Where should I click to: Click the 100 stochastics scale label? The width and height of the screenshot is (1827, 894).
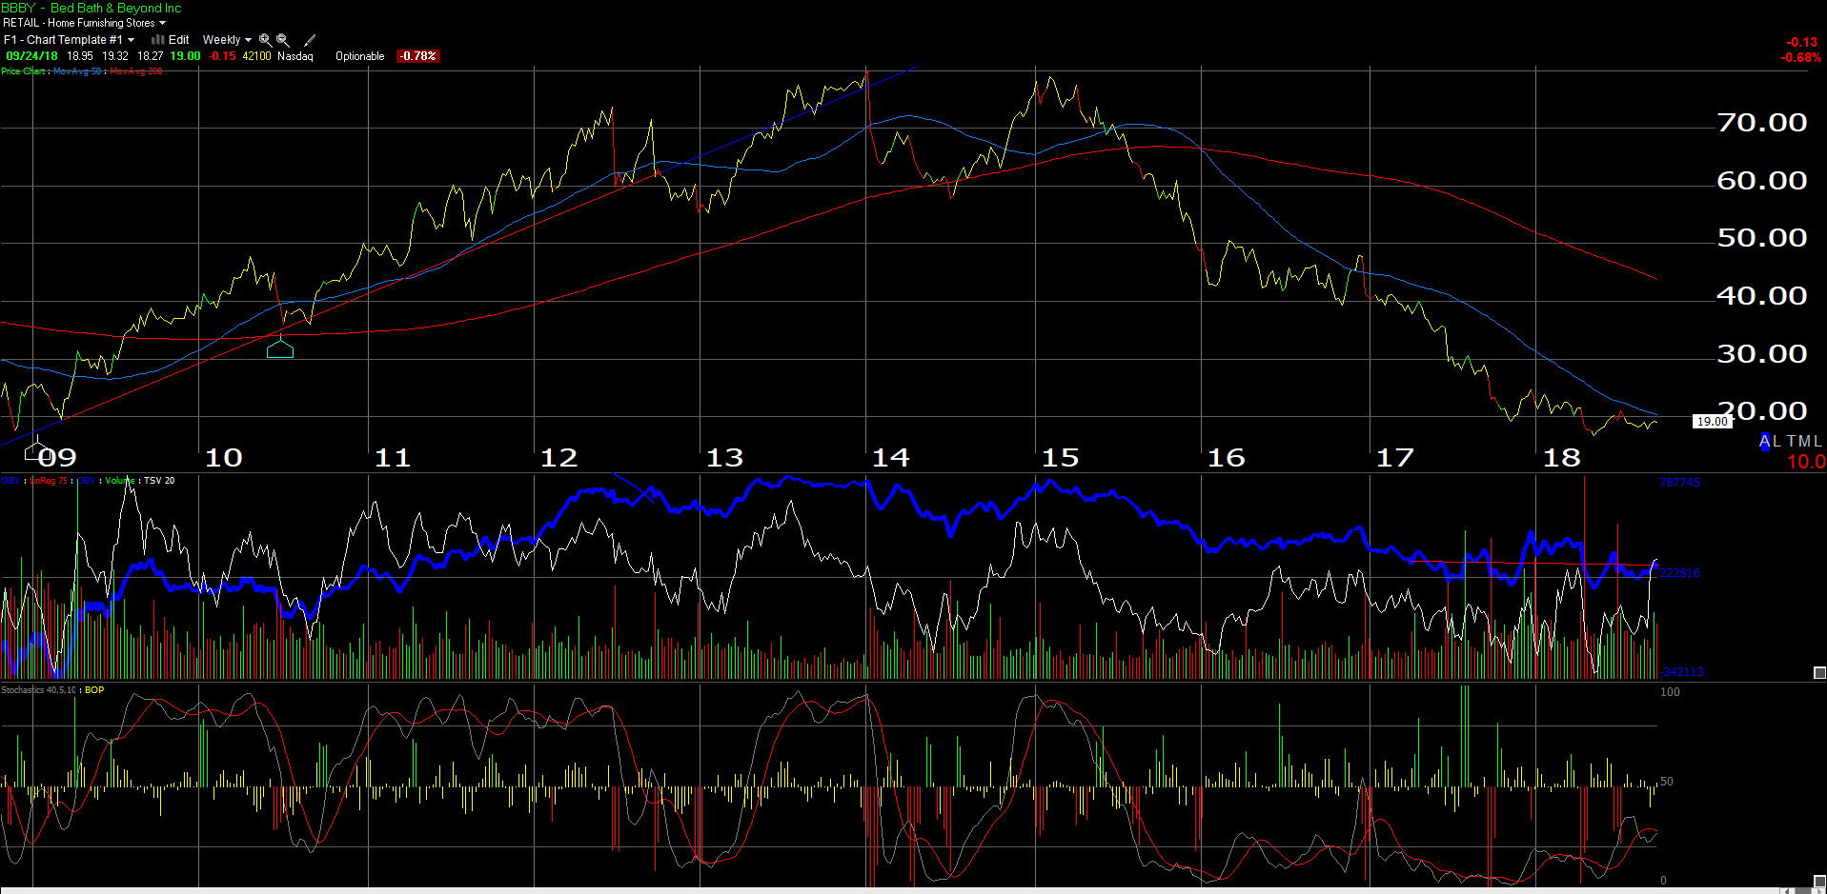pos(1670,692)
